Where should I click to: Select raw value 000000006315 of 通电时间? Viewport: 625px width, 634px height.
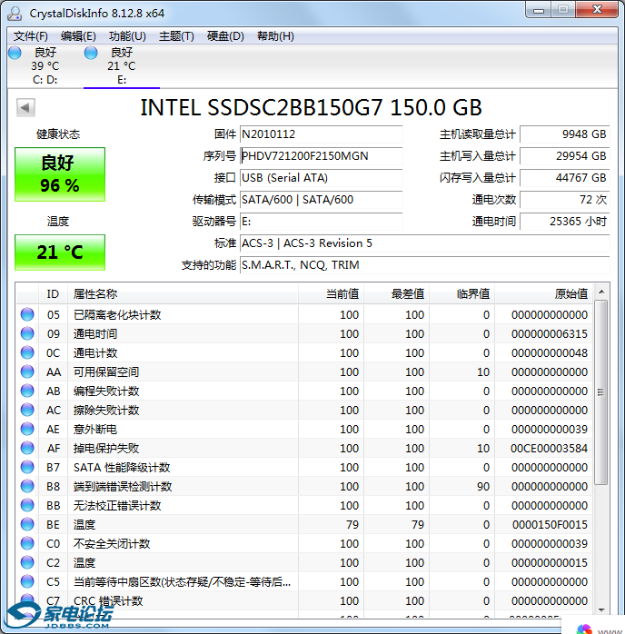click(550, 333)
